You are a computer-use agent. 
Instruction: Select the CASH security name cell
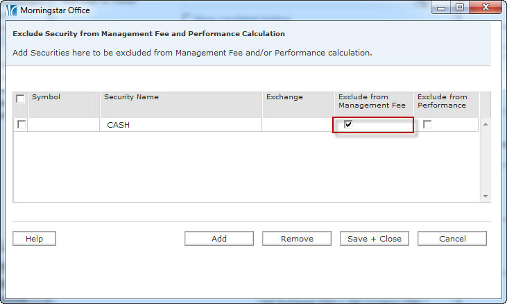180,125
